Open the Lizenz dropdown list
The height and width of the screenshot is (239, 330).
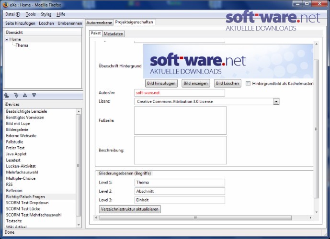[276, 101]
